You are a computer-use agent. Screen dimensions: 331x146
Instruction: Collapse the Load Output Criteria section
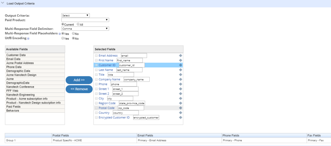[x=3, y=3]
